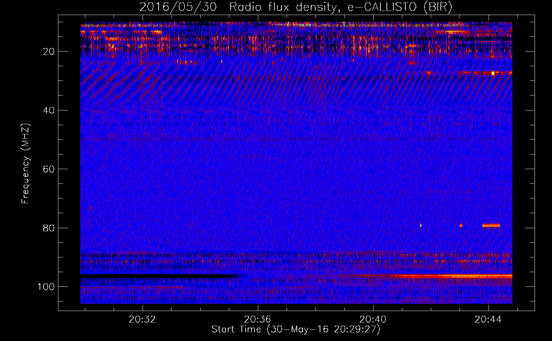The image size is (552, 341).
Task: Click the '60' frequency tick label
Action: 49,169
